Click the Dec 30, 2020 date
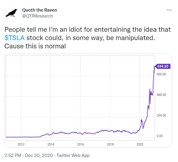178x162 pixels. coord(39,155)
